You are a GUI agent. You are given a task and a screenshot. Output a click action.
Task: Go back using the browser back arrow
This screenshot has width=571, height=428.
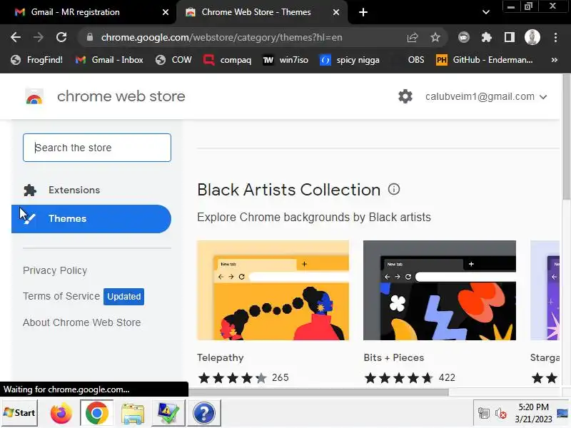(16, 37)
